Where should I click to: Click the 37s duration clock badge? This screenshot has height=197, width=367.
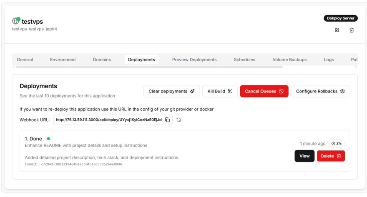336,143
